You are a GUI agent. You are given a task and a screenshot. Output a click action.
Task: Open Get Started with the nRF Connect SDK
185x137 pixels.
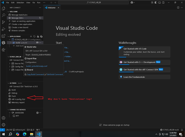pyautogui.click(x=144, y=70)
